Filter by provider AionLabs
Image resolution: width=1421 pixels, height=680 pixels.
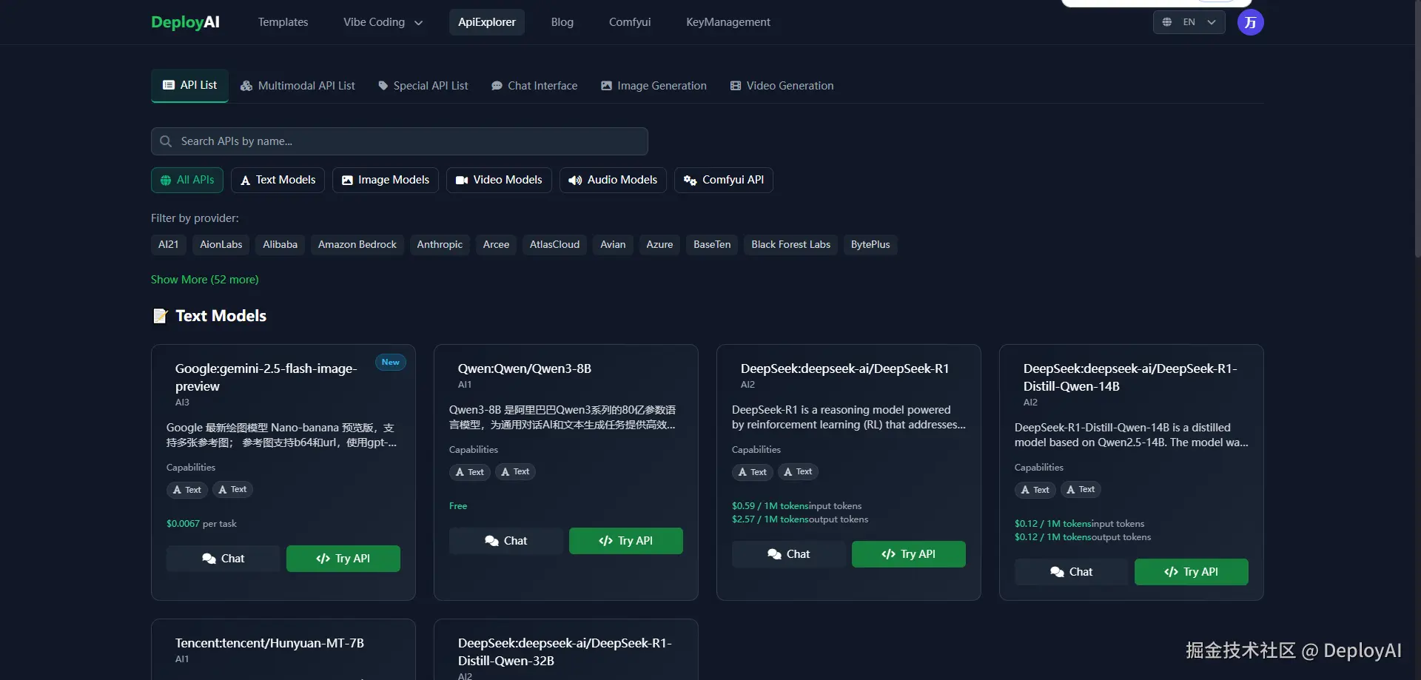(221, 245)
